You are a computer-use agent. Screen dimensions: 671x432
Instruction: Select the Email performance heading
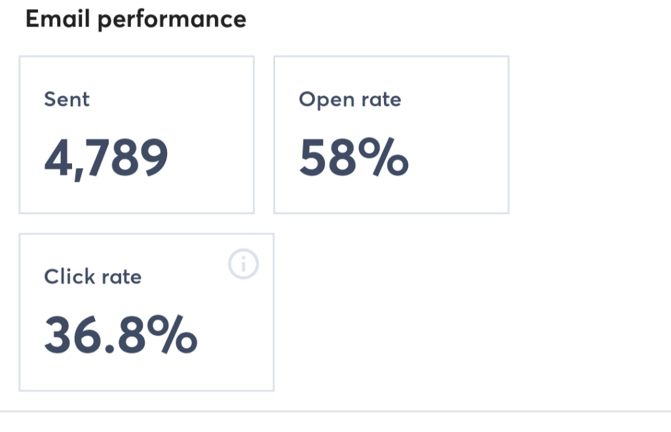click(136, 19)
